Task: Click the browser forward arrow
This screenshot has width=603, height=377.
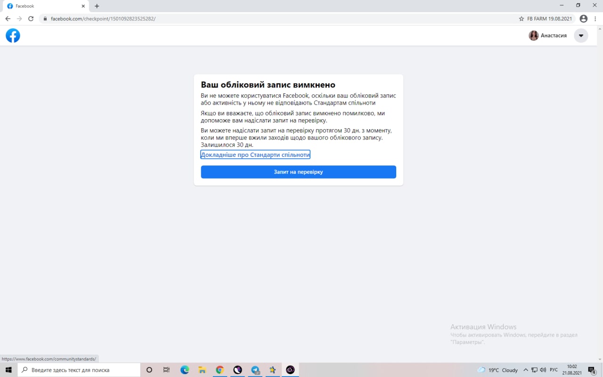Action: [x=19, y=19]
